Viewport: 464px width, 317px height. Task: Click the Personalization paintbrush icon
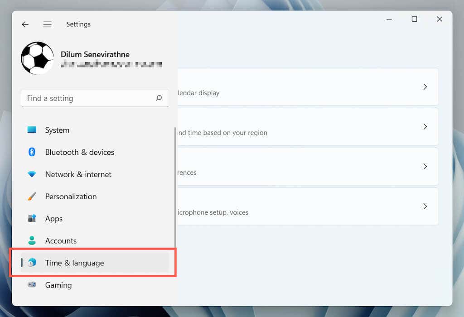click(32, 197)
